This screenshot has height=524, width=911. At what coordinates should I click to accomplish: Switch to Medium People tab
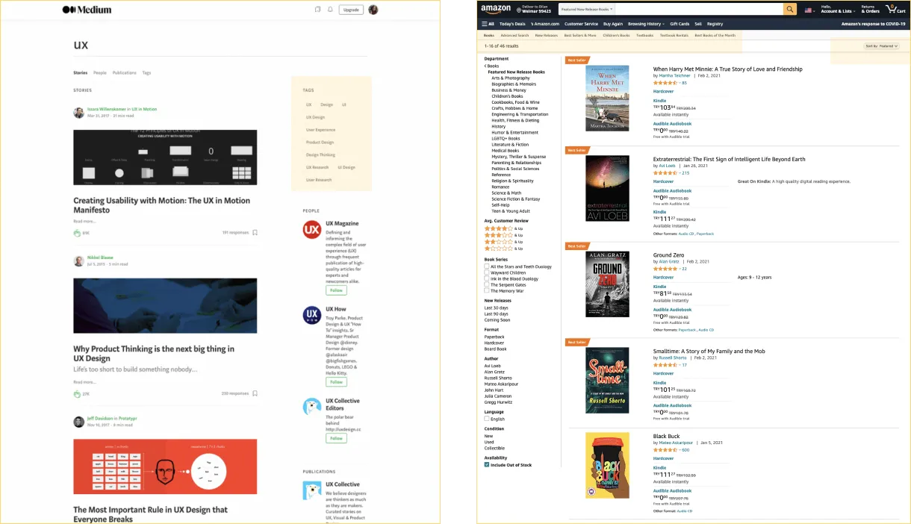100,73
